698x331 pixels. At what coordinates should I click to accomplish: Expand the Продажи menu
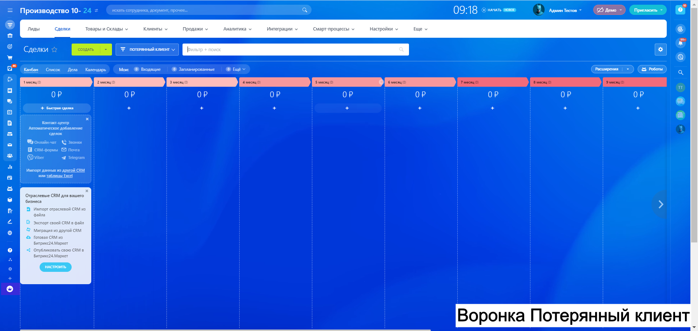click(195, 29)
